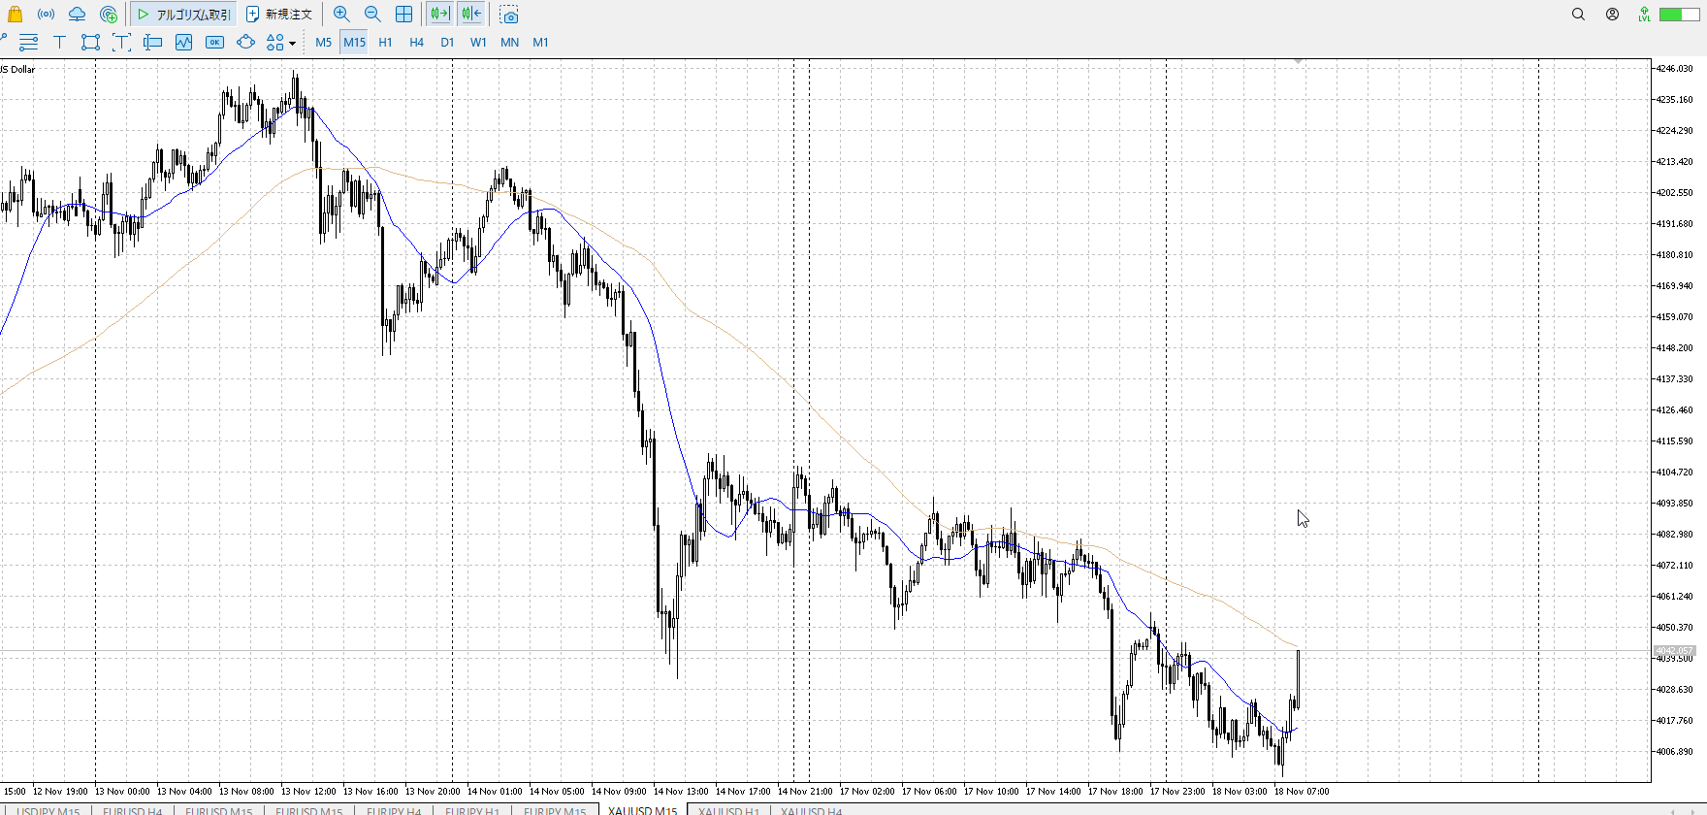Take a chart screenshot with camera icon
The width and height of the screenshot is (1707, 815).
coord(509,15)
